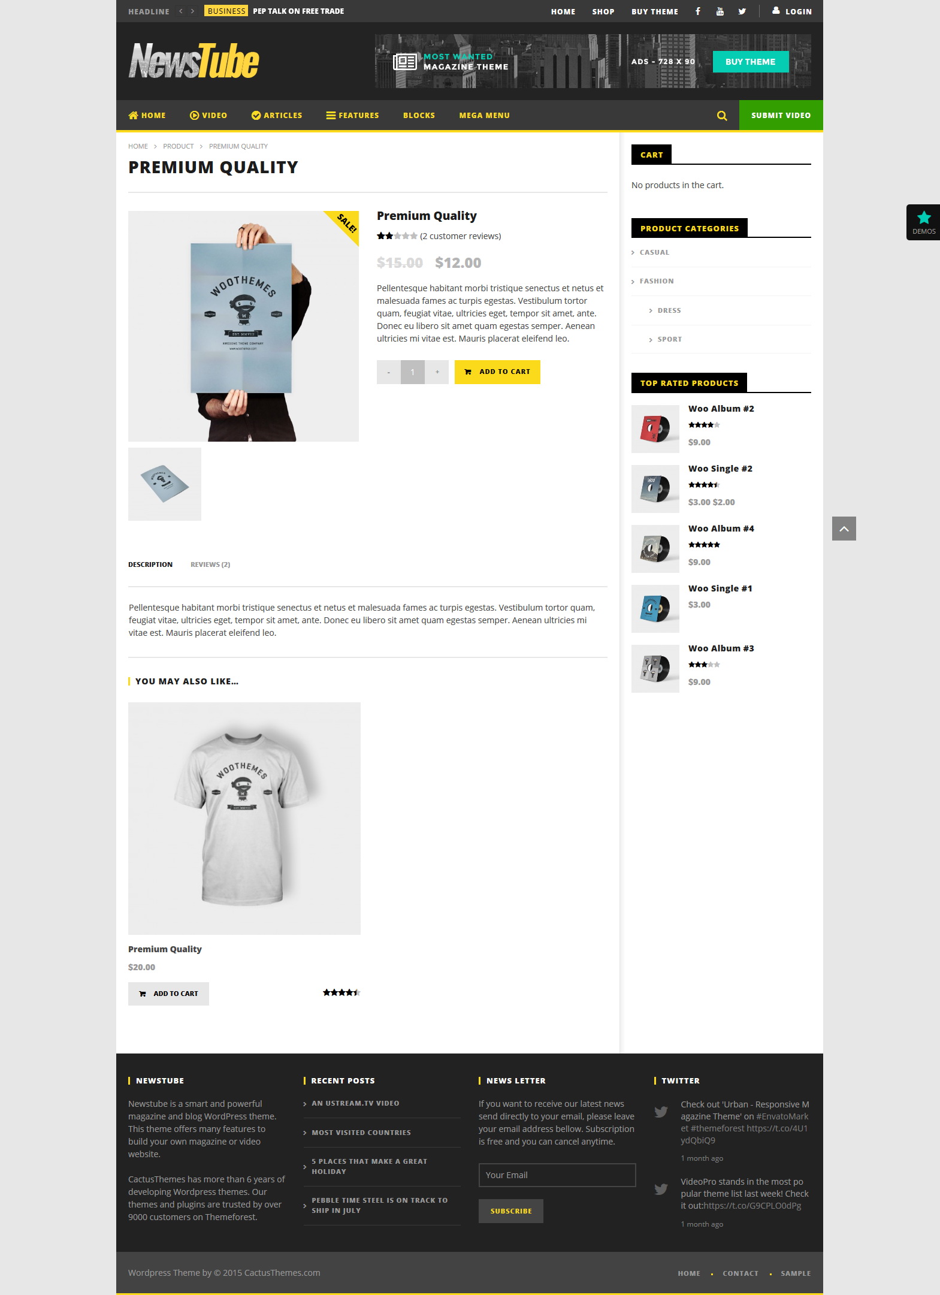
Task: Click the back-to-top arrow button
Action: tap(844, 529)
